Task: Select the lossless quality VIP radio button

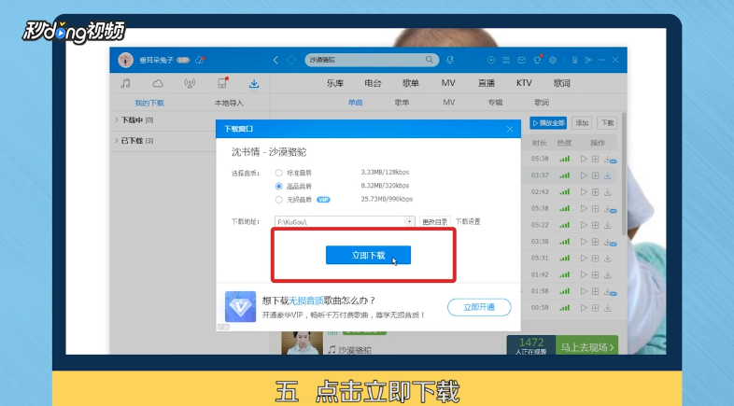Action: (x=279, y=200)
